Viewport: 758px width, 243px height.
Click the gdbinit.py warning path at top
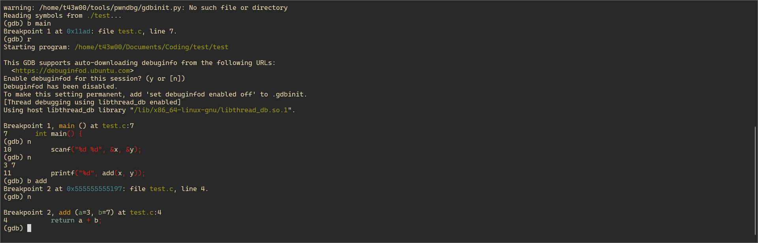coord(110,8)
